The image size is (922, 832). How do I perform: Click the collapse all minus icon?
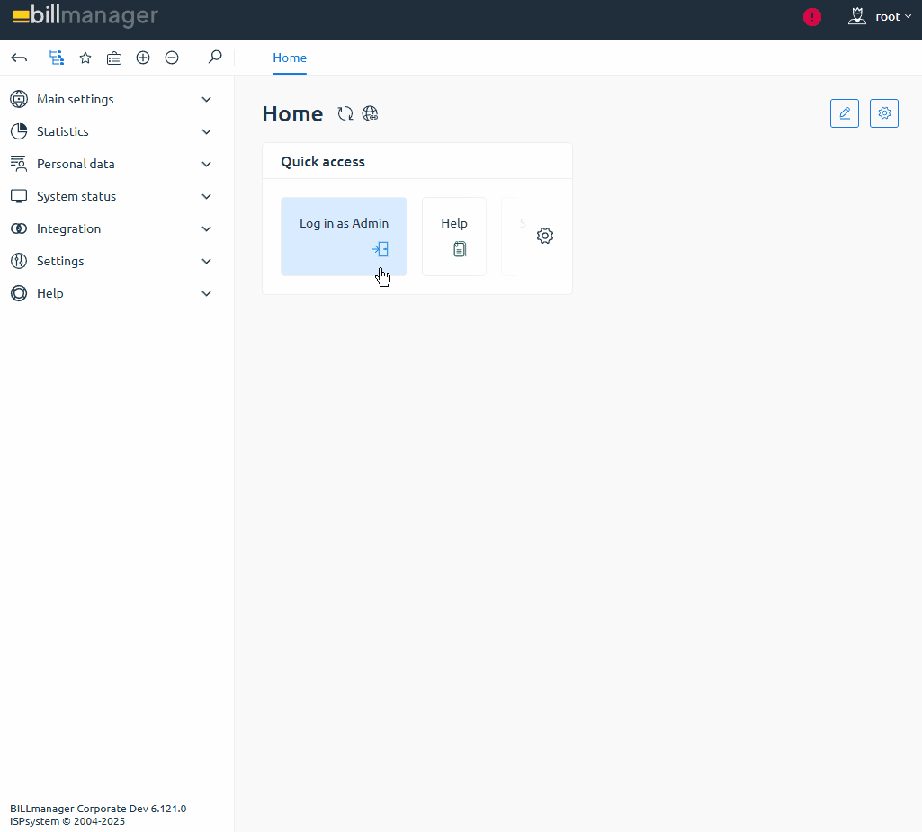172,58
